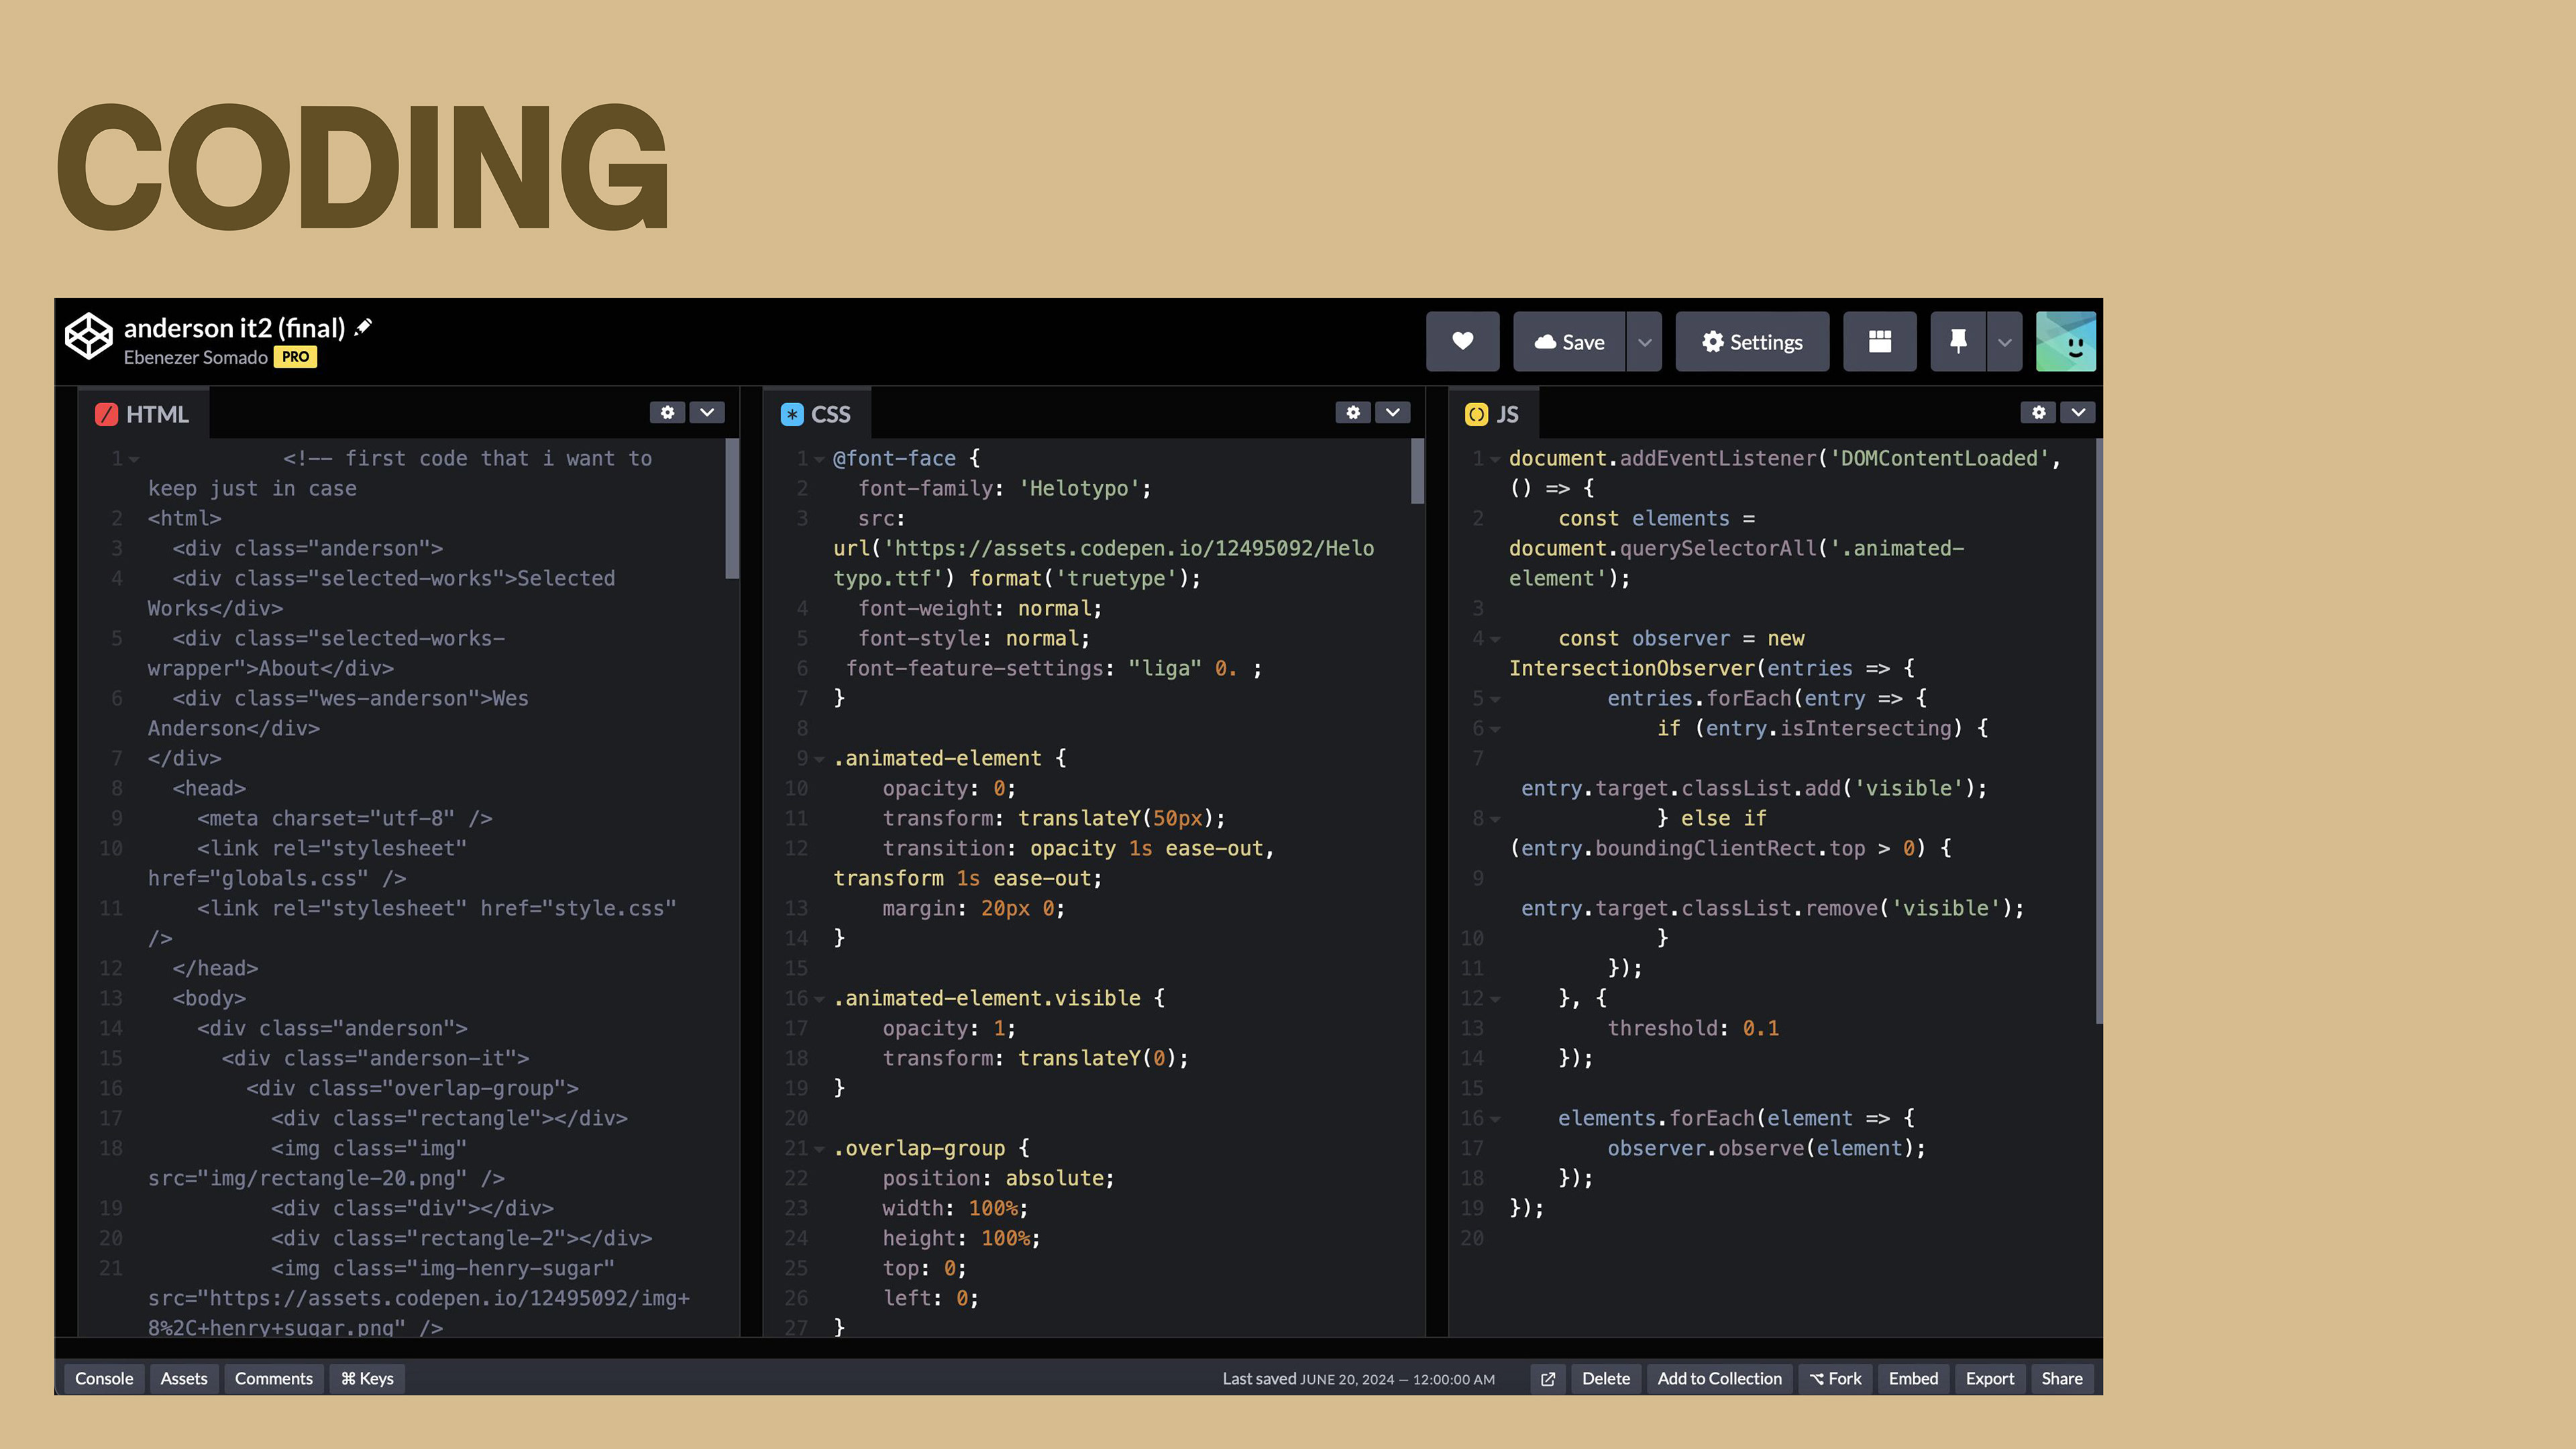Open pen in new window icon
The width and height of the screenshot is (2576, 1449).
1547,1379
